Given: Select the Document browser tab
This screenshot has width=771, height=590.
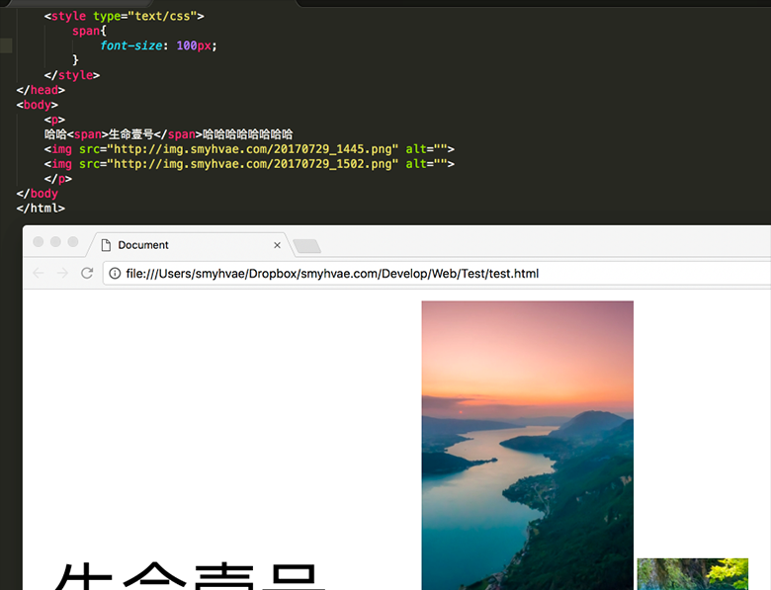Looking at the screenshot, I should pos(191,245).
